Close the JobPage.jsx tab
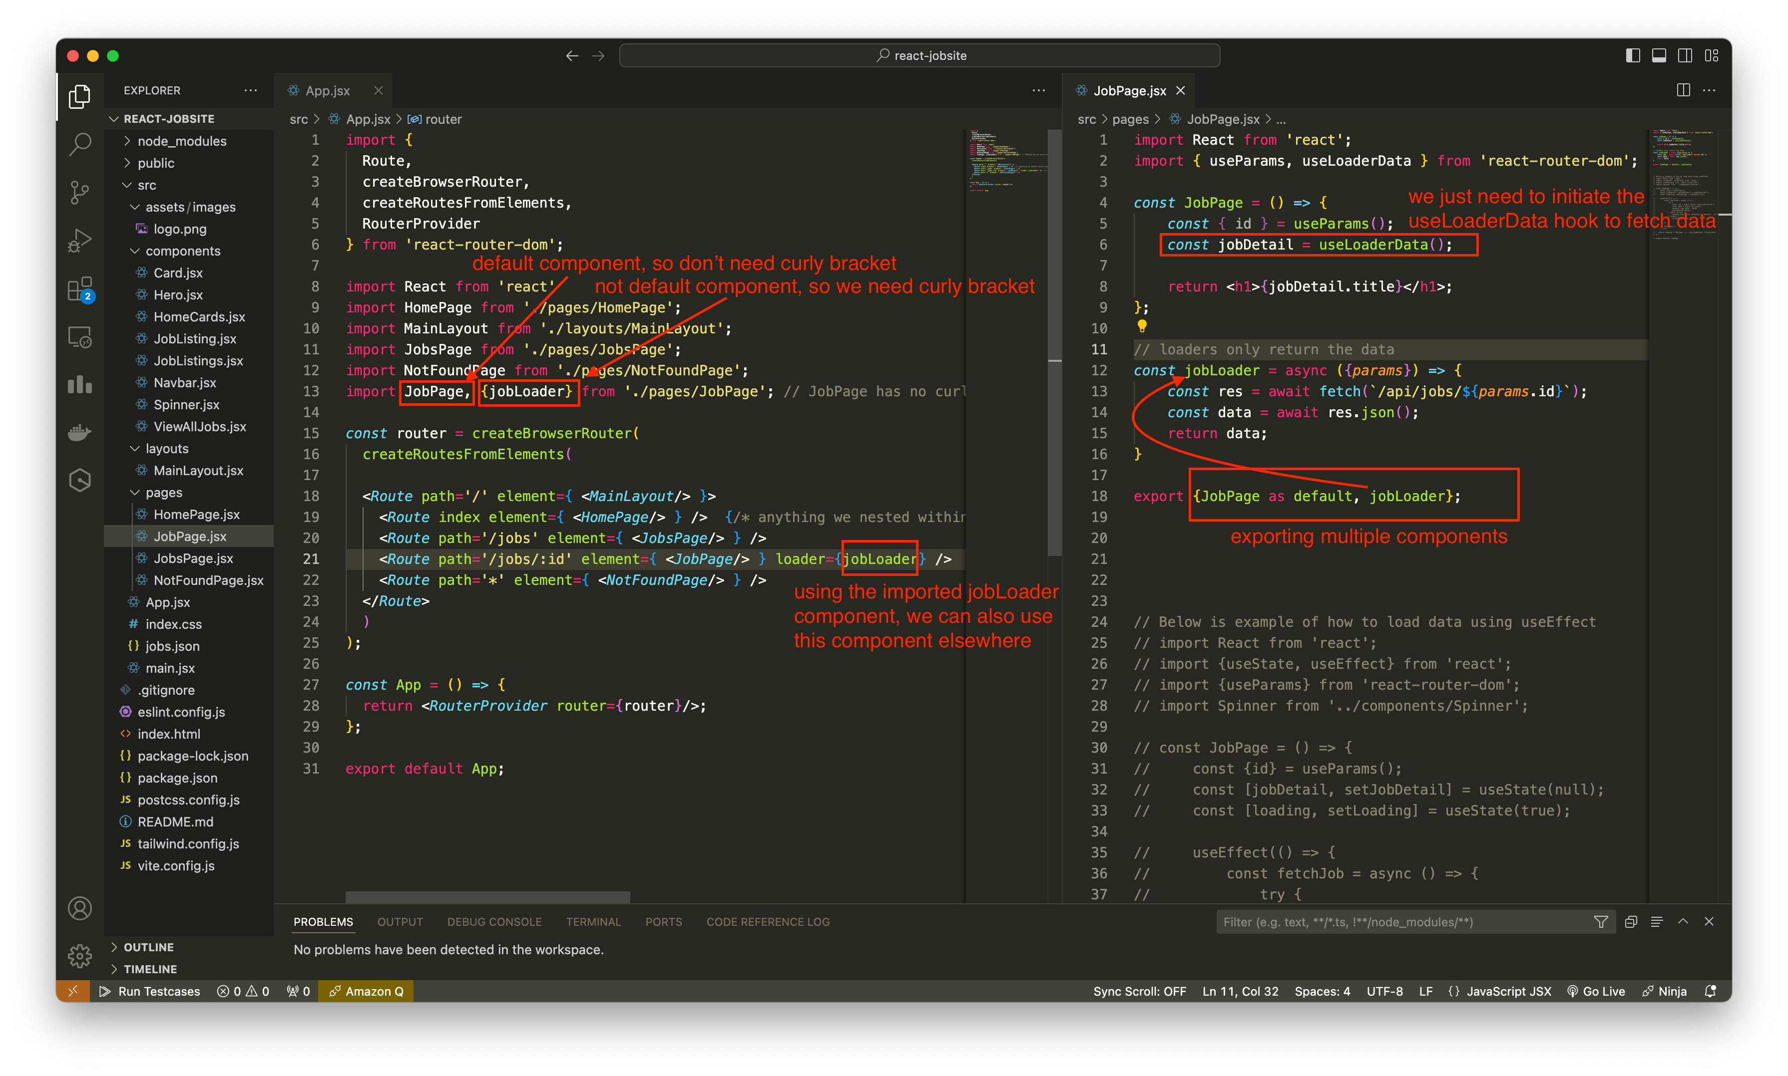This screenshot has width=1788, height=1076. tap(1181, 90)
